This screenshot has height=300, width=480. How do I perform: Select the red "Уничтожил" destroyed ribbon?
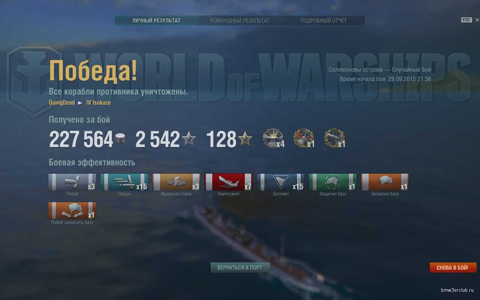(228, 182)
